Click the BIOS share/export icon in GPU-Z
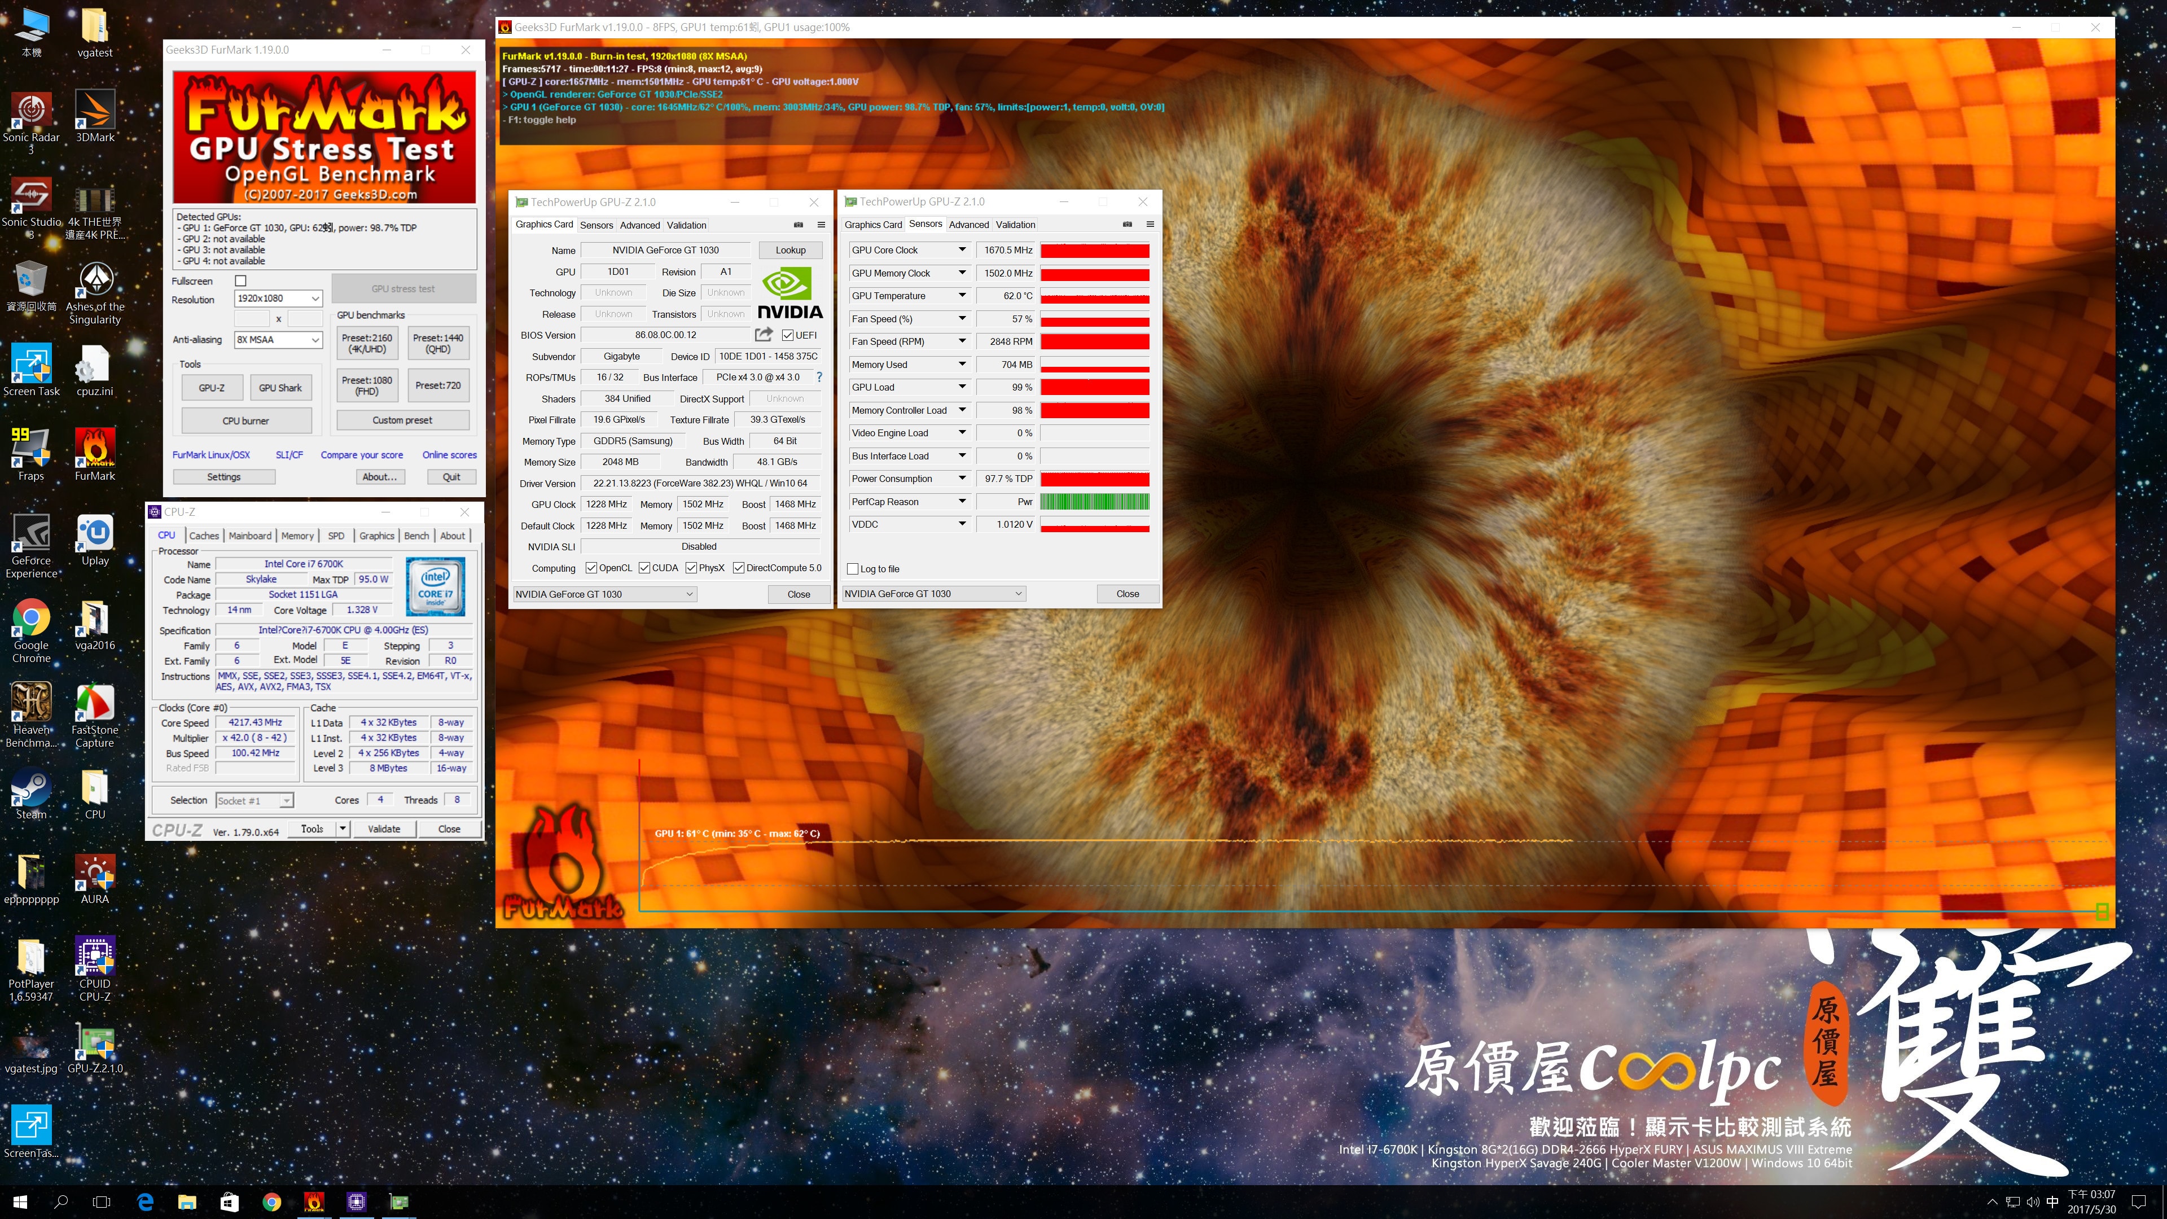2167x1219 pixels. click(763, 335)
